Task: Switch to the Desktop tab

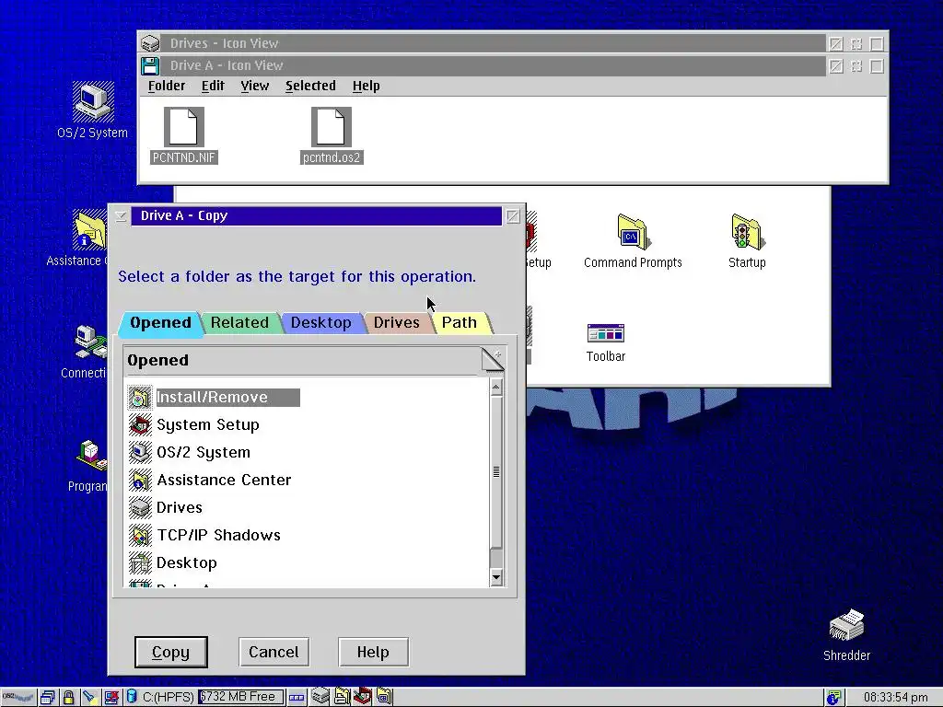Action: [321, 323]
